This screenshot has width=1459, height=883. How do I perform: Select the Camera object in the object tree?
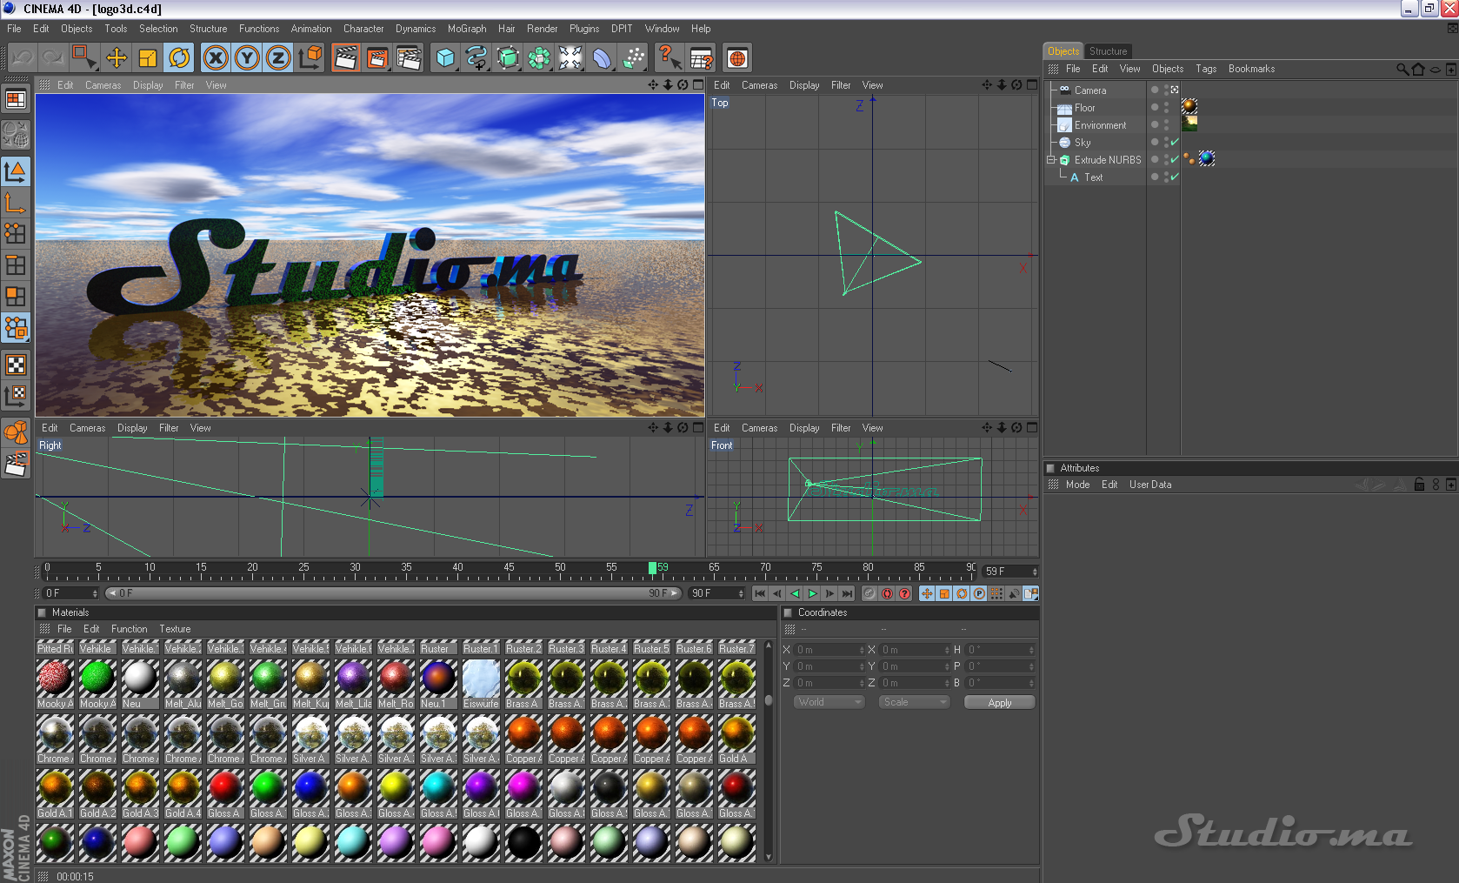pyautogui.click(x=1089, y=90)
